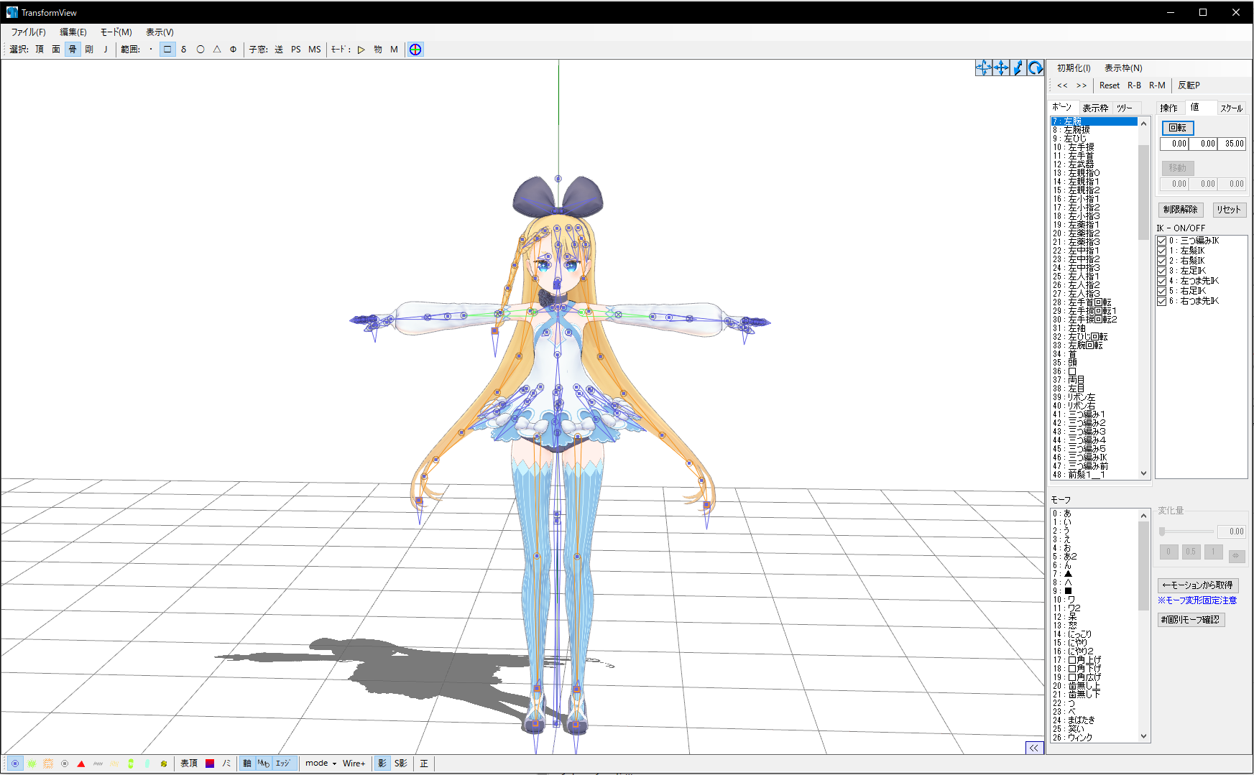The width and height of the screenshot is (1254, 775).
Task: Uncheck 0 : 三つ編みIK checkbox
Action: tap(1161, 241)
